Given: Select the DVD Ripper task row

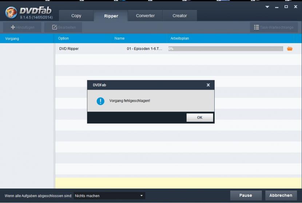Looking at the screenshot, I should pos(178,48).
